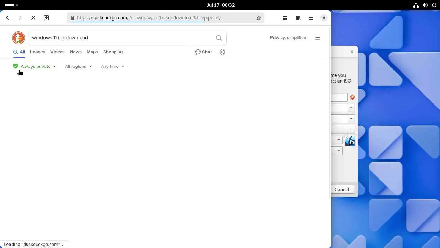Switch to All results tab

click(19, 52)
